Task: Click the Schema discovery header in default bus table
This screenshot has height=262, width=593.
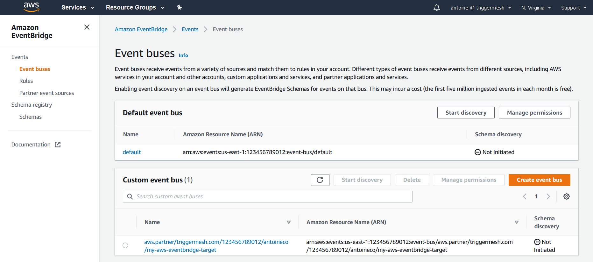Action: tap(498, 134)
